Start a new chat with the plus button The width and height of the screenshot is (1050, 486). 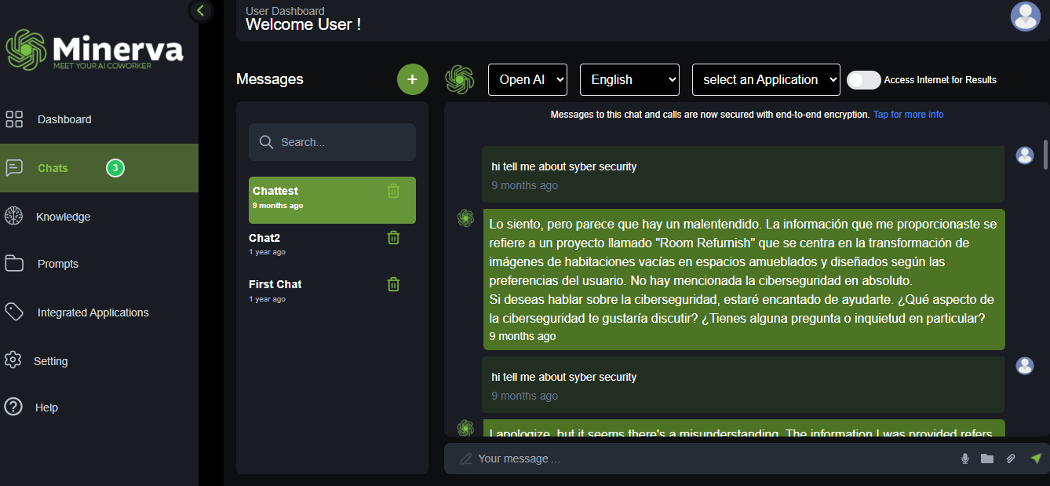coord(413,79)
